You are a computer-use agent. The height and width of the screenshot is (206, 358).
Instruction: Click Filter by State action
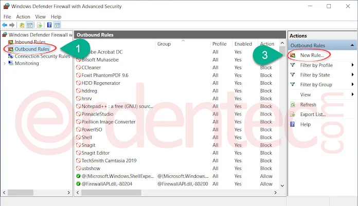315,75
